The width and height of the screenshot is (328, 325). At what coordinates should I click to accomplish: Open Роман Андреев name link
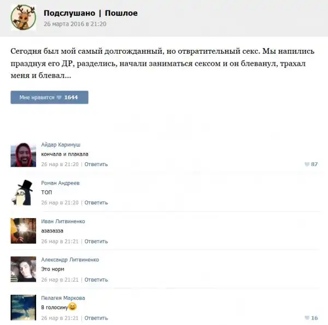(60, 183)
